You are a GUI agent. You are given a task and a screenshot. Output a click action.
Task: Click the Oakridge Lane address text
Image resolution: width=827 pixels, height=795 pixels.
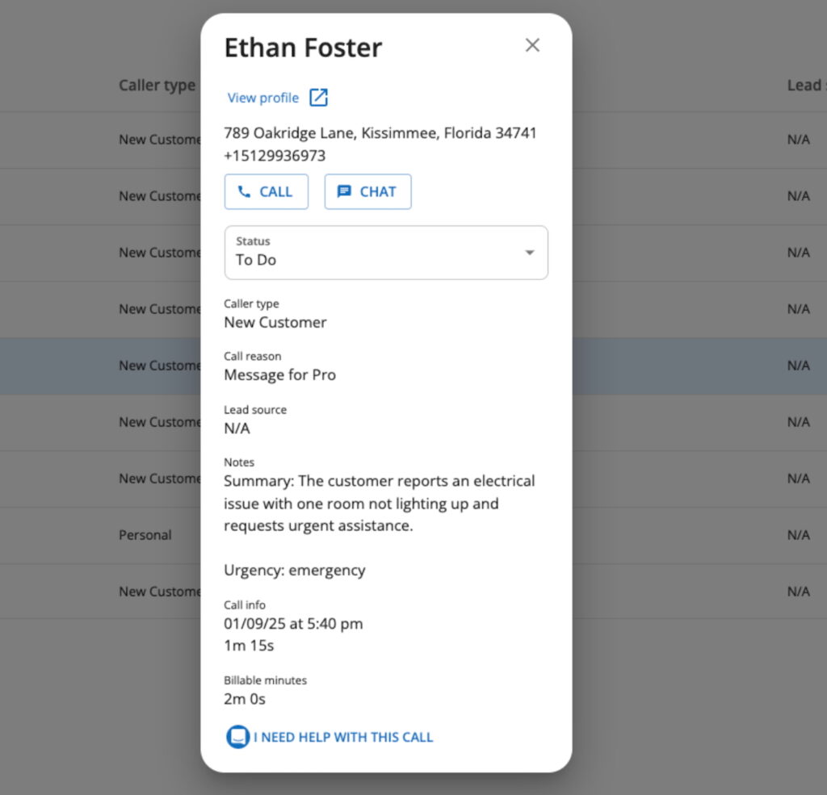tap(380, 133)
